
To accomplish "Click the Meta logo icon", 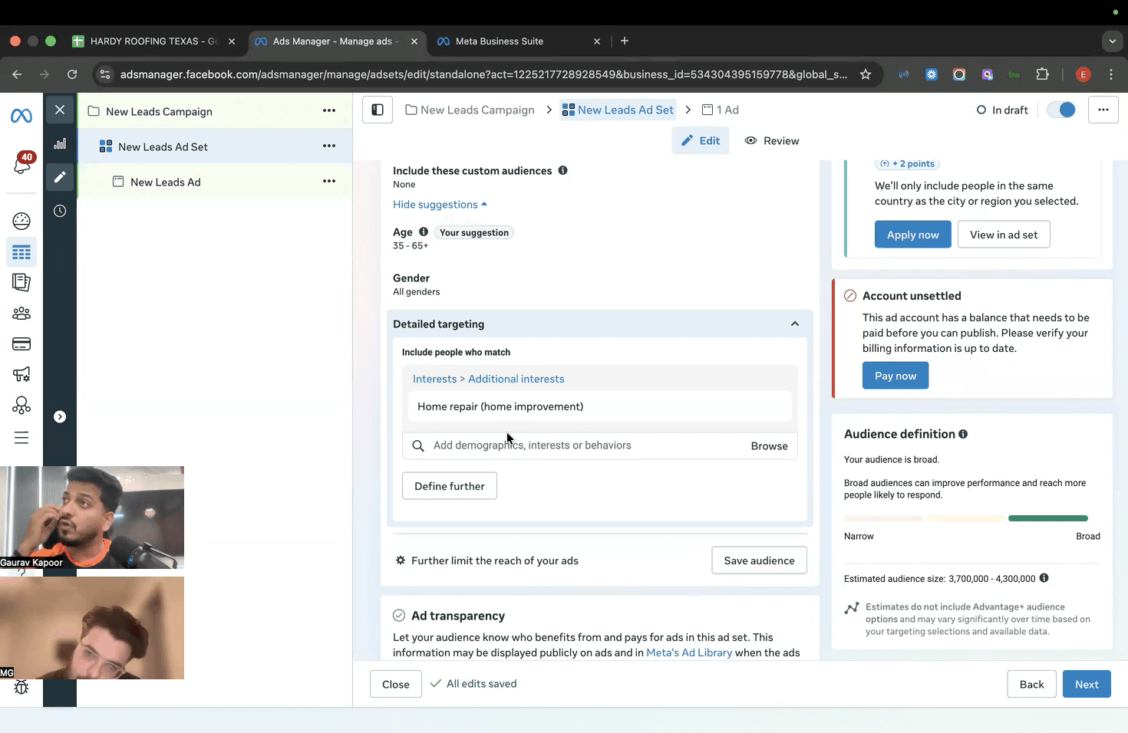I will 21,116.
